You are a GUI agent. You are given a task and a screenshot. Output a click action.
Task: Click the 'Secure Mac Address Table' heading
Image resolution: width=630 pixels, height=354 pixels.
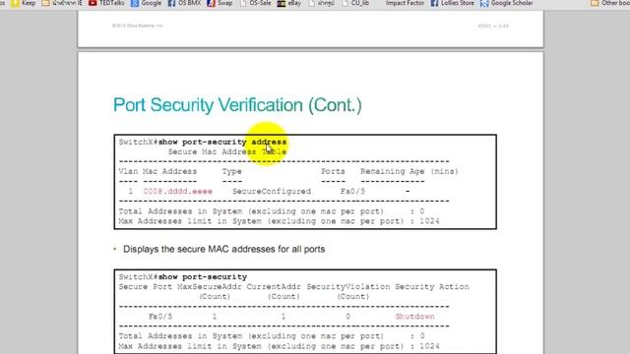pyautogui.click(x=227, y=151)
